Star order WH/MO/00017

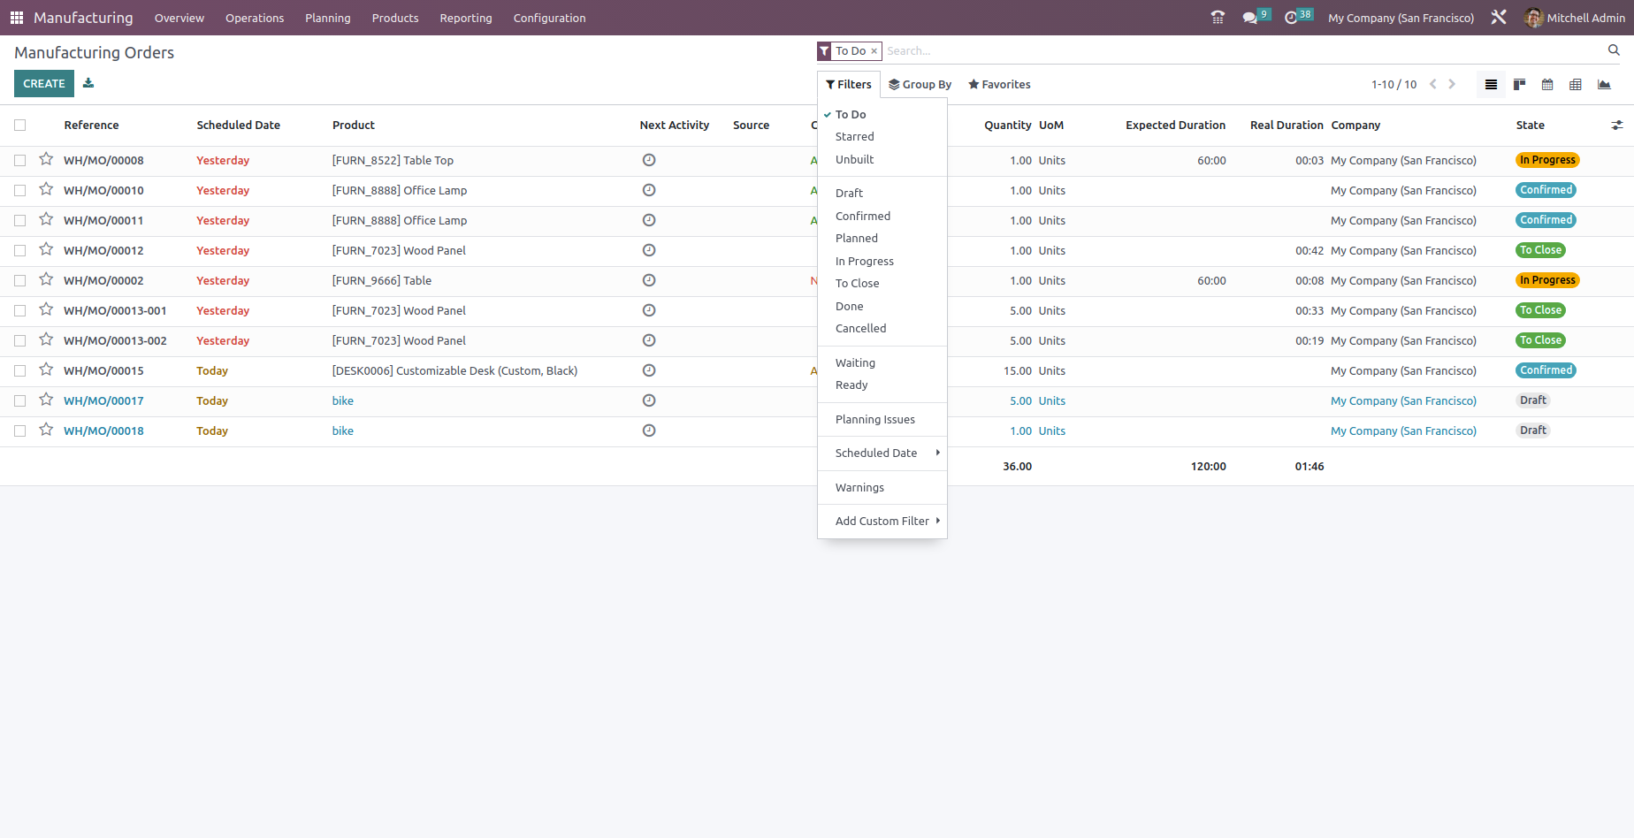coord(46,400)
